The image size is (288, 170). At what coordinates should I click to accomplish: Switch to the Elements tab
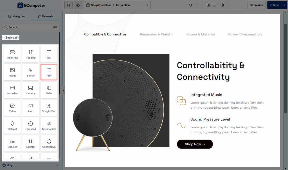coord(45,16)
